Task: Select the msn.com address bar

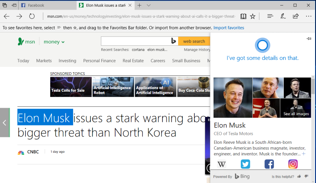Action: 141,16
